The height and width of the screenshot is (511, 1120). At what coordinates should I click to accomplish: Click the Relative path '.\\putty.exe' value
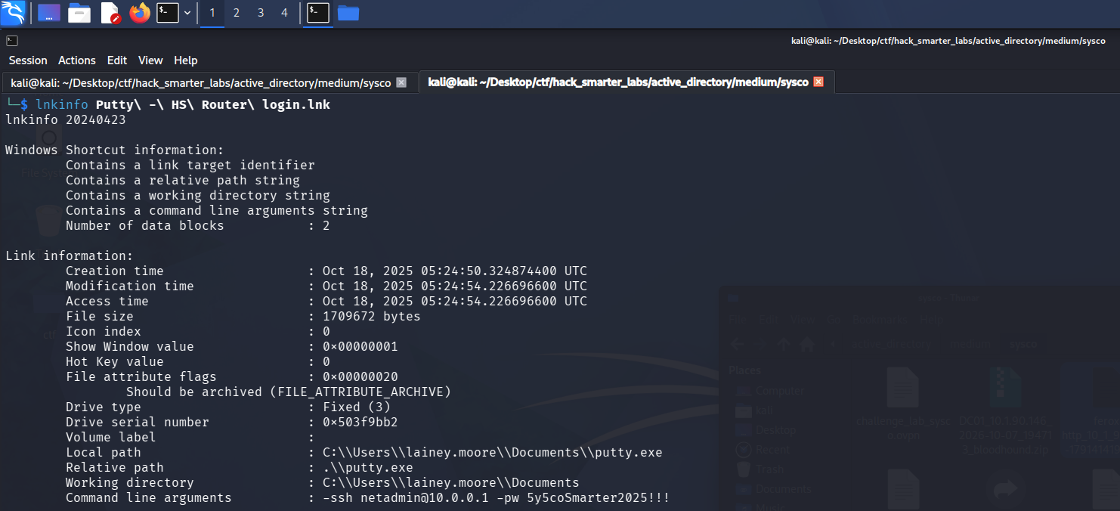[368, 467]
